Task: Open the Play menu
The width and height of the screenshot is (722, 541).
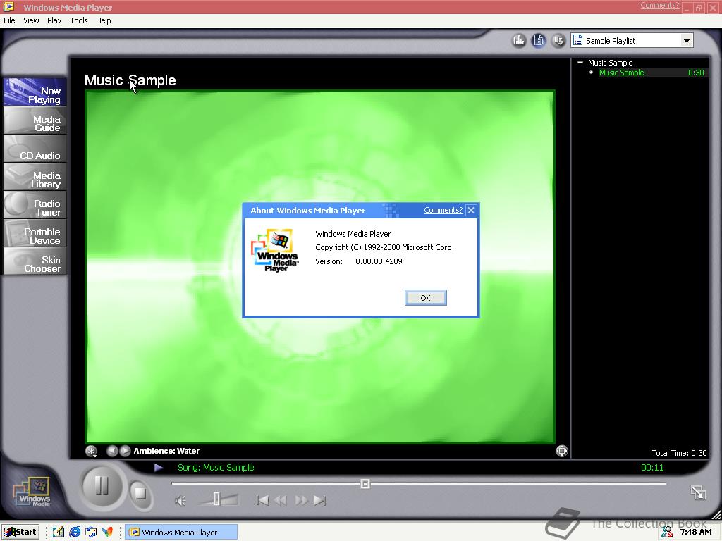Action: (x=54, y=20)
